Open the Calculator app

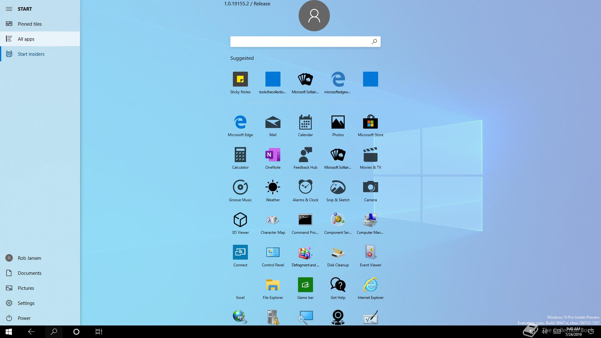click(x=240, y=158)
